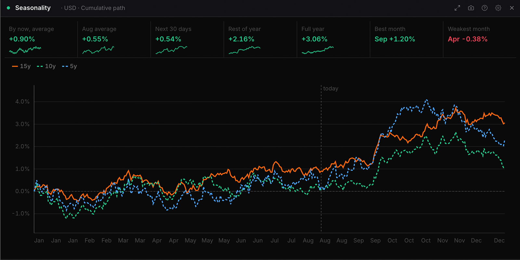Select the Aug average card
The width and height of the screenshot is (520, 260).
[x=114, y=39]
